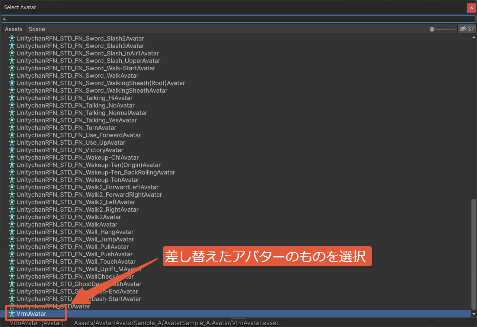
Task: Select UnitychanRFN_STD_FN_Talking_YesAvatar entry
Action: pyautogui.click(x=77, y=120)
